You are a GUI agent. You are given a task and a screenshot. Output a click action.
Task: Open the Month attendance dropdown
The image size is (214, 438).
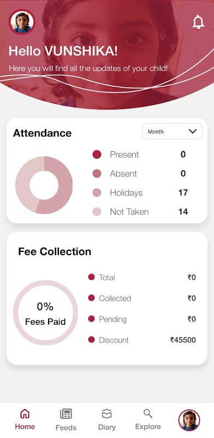pos(172,131)
